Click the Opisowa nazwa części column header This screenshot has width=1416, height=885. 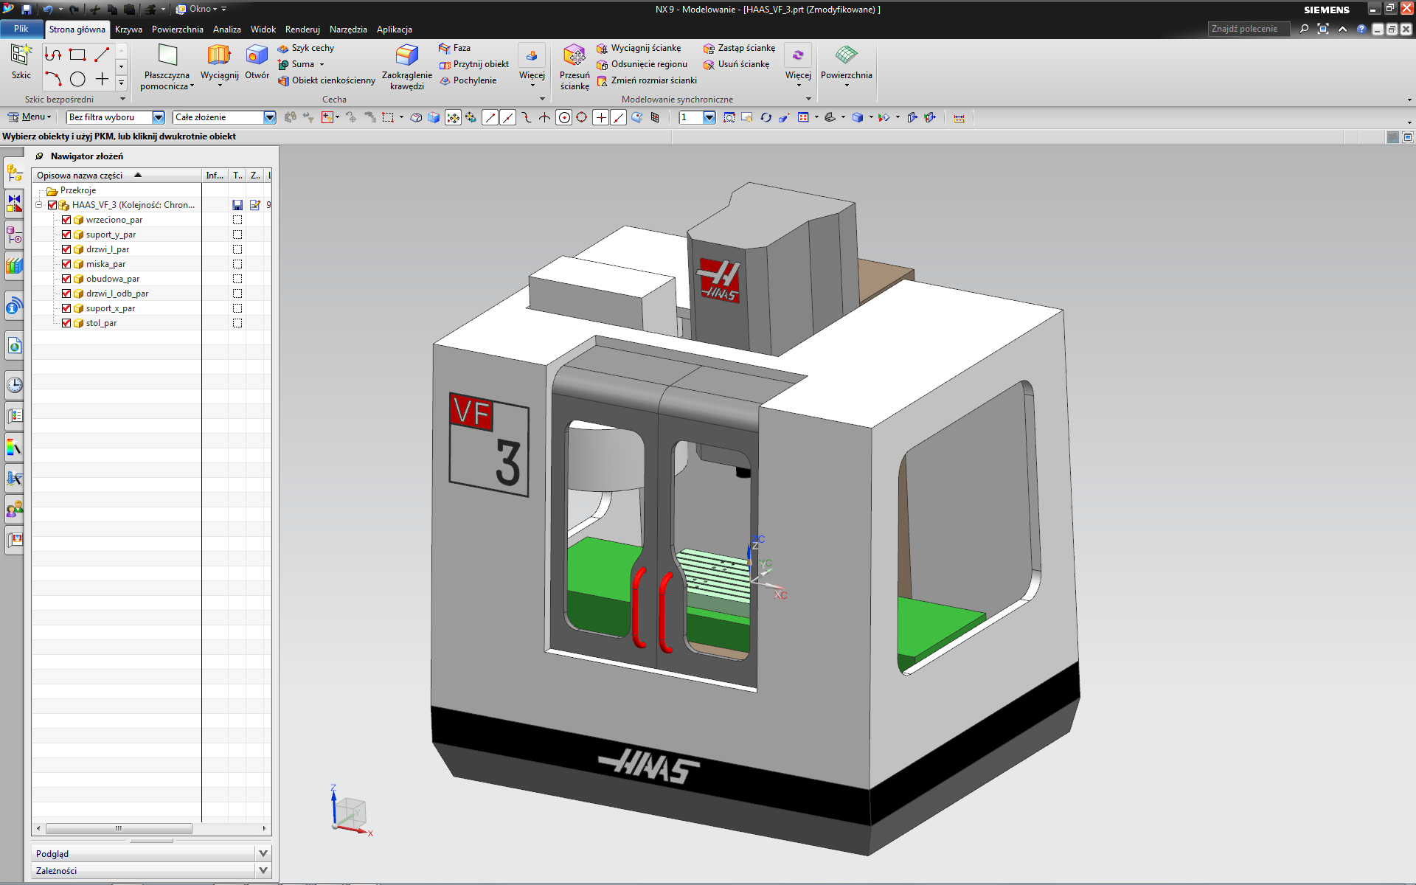tap(117, 176)
